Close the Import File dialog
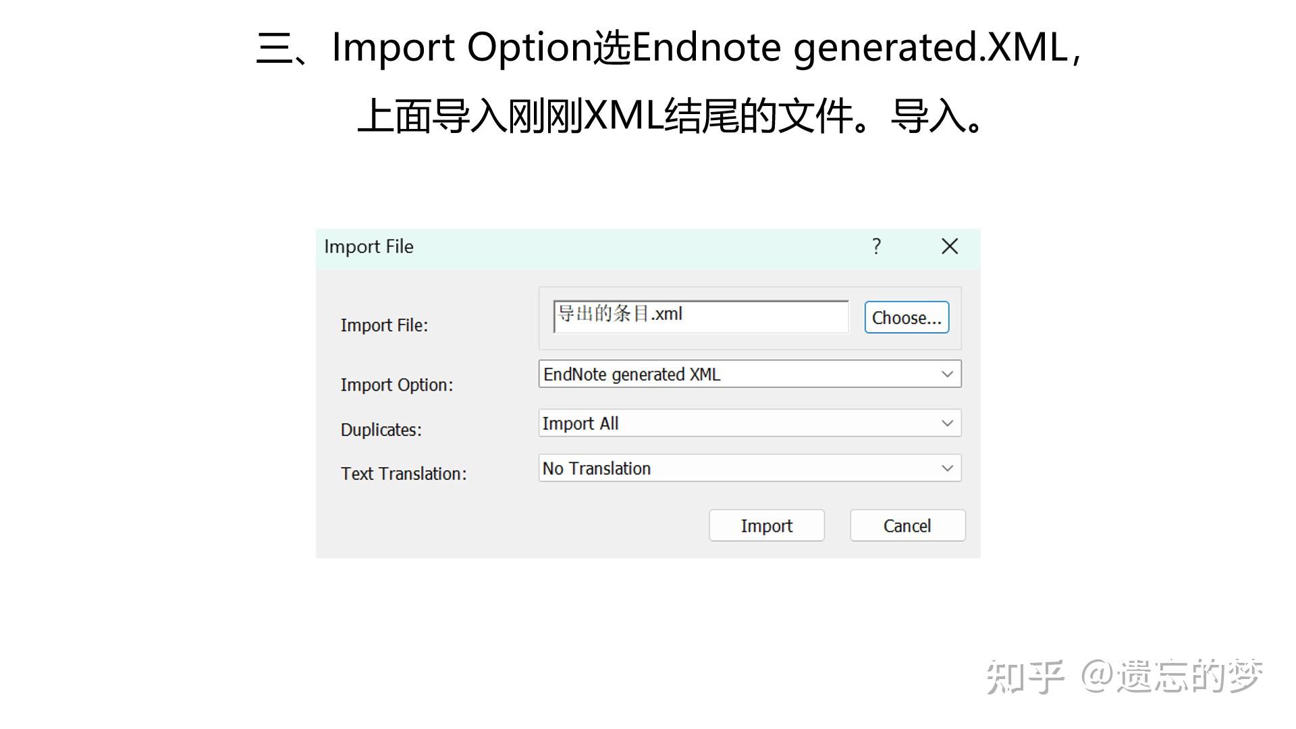Screen dimensions: 1296x729 pos(949,247)
